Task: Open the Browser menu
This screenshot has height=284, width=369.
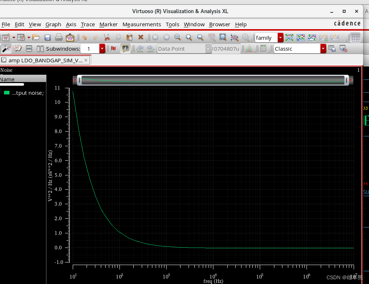Action: 220,24
